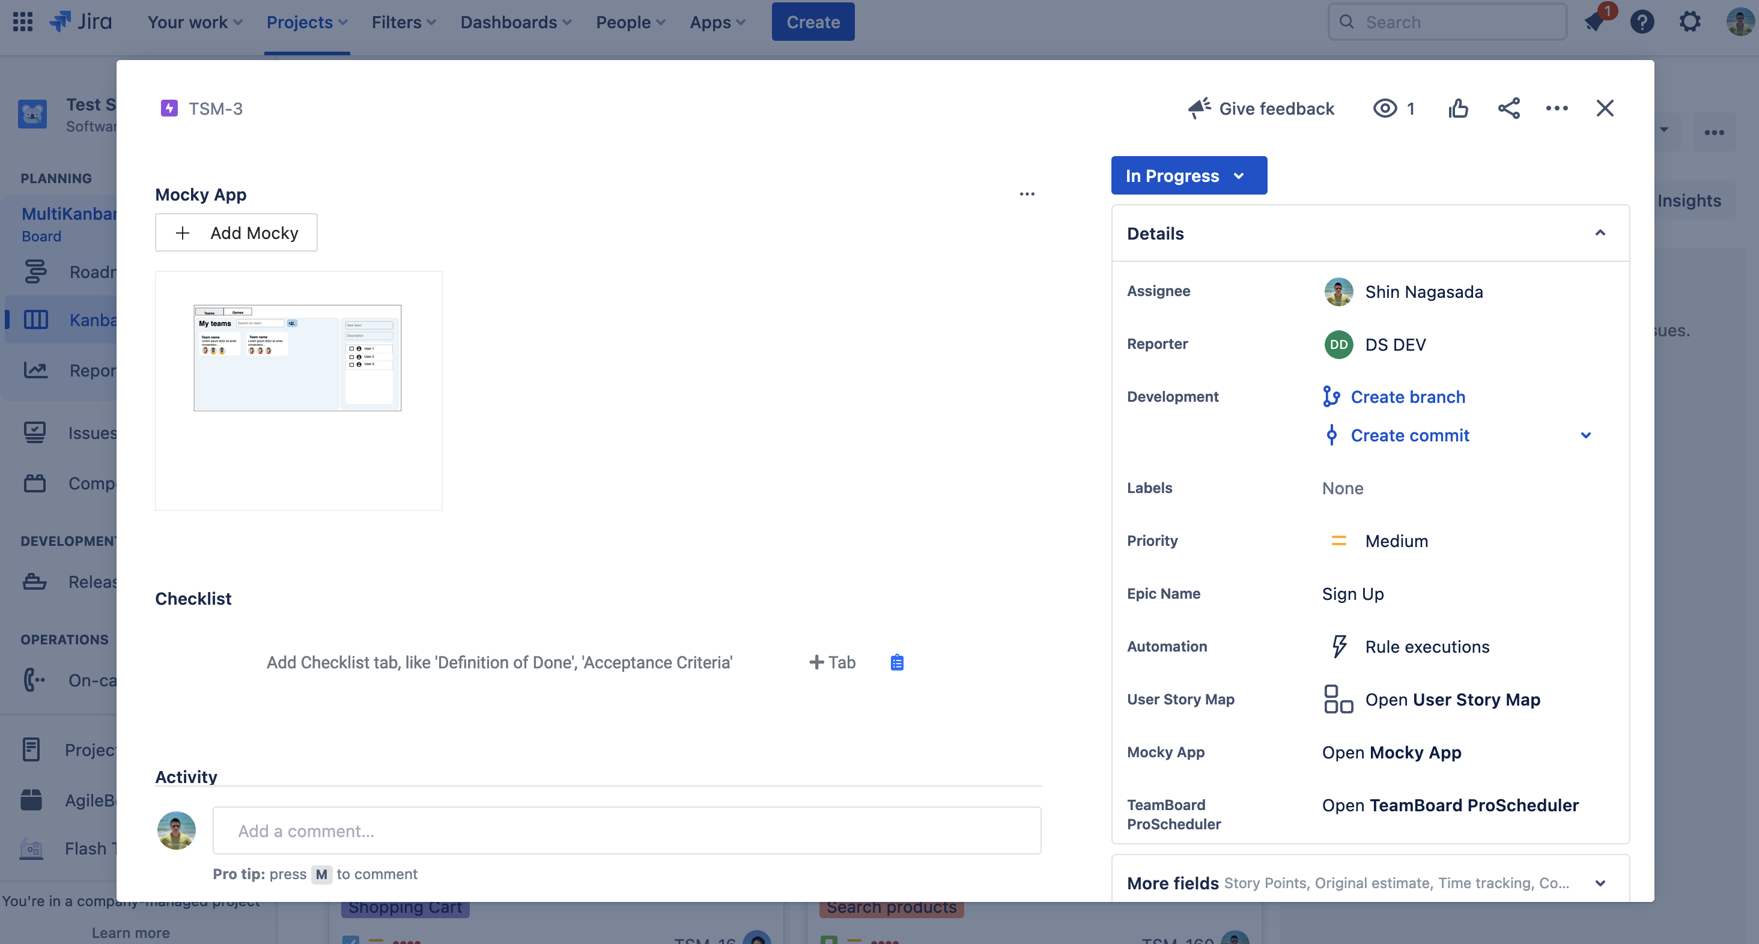Expand the More fields section
1759x944 pixels.
coord(1599,883)
